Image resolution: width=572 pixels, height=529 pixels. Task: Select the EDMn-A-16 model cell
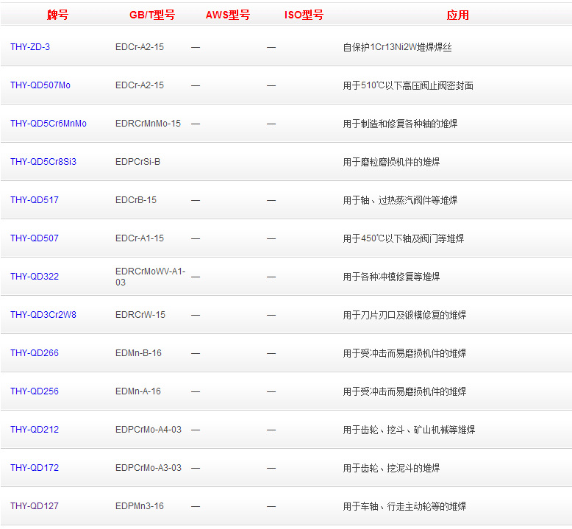coord(138,391)
